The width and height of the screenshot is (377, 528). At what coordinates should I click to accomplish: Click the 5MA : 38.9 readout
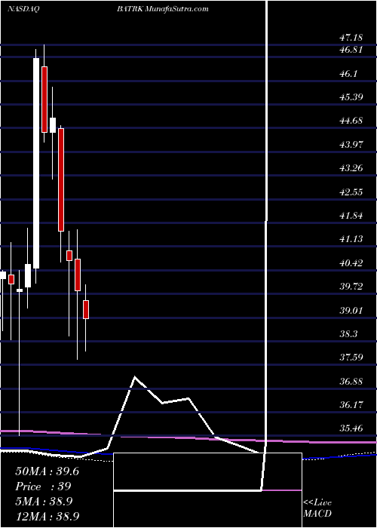click(x=44, y=502)
